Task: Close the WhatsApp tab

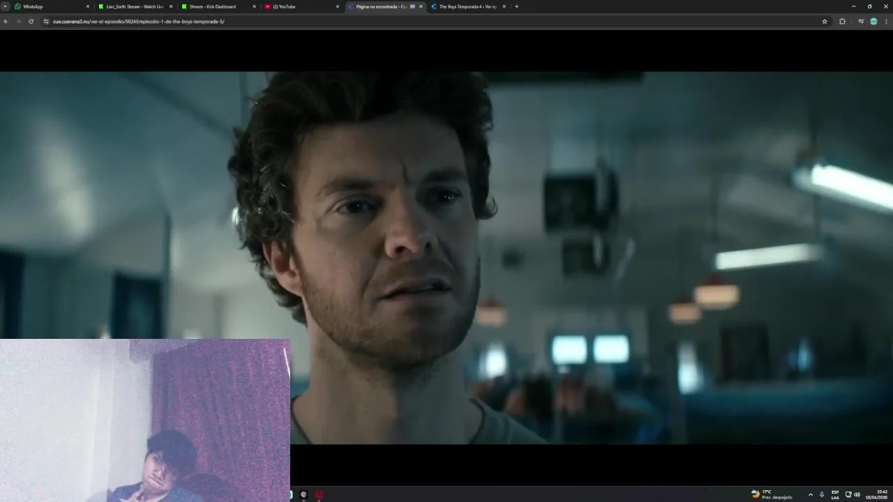Action: click(87, 6)
